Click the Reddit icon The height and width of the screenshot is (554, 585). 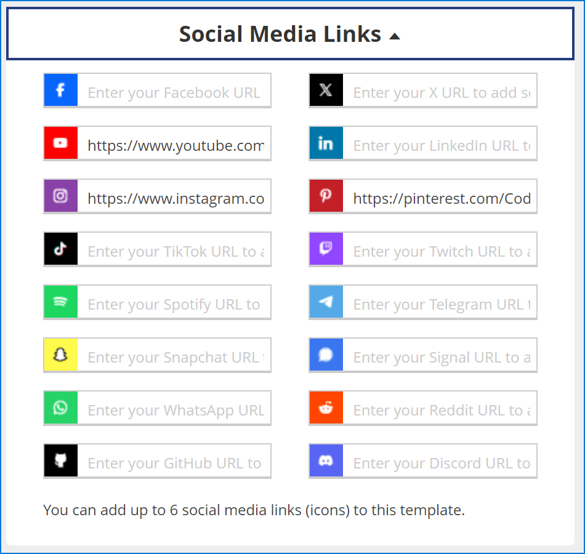(326, 407)
